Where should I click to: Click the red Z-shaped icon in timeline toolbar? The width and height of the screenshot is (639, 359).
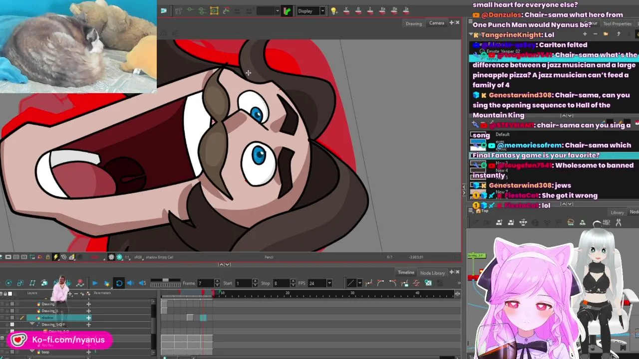click(x=416, y=283)
